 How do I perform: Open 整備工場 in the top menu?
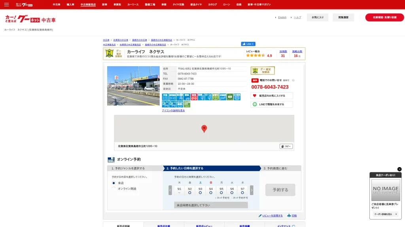pyautogui.click(x=150, y=5)
